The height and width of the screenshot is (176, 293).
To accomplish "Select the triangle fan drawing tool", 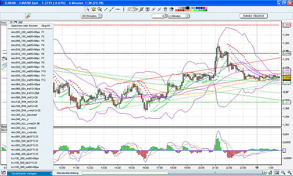I will pos(135,9).
